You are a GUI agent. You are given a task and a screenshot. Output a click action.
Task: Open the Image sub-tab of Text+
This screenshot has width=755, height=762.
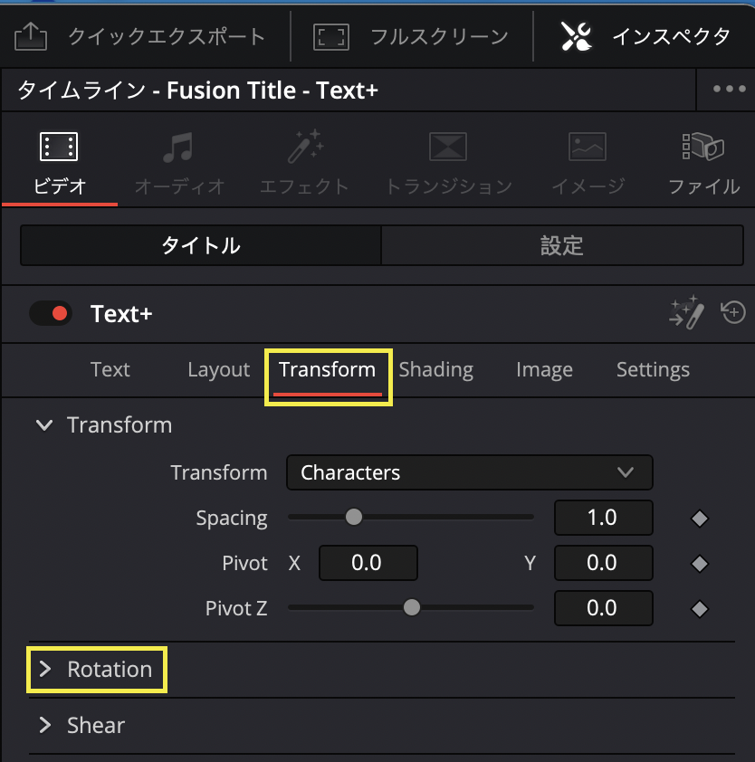(544, 370)
